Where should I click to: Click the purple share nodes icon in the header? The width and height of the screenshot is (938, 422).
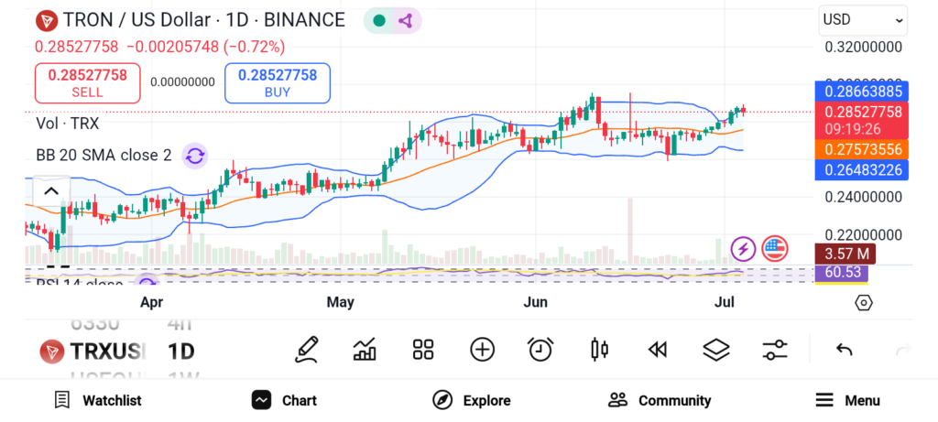(407, 21)
